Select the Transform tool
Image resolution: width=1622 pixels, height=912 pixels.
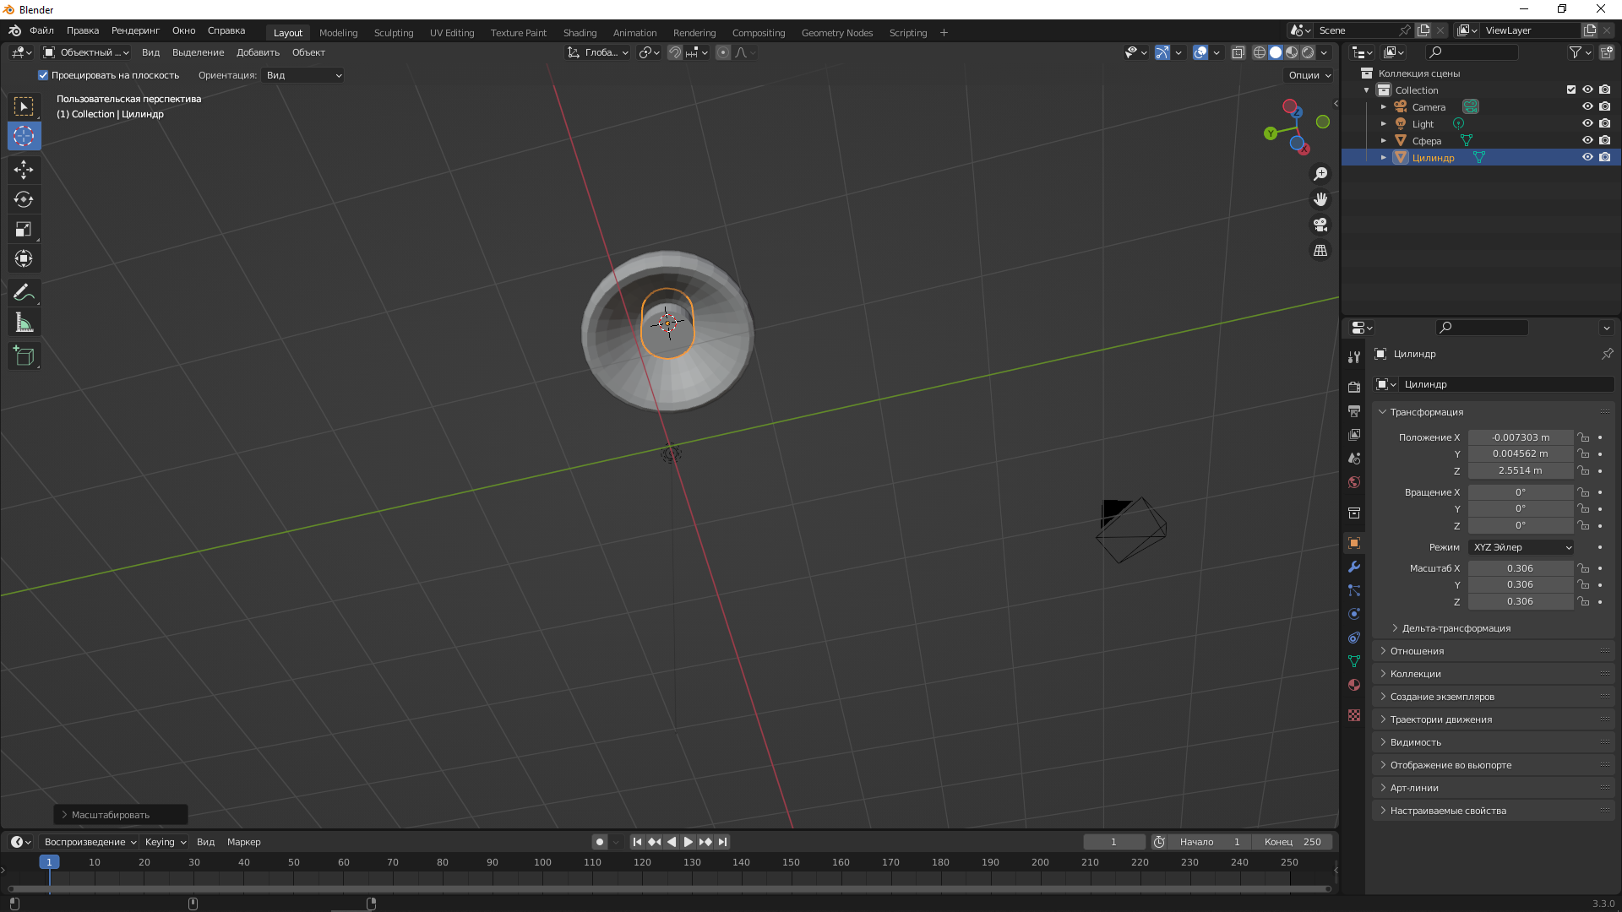(24, 258)
